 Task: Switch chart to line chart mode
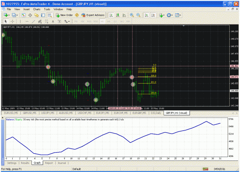tap(124, 15)
